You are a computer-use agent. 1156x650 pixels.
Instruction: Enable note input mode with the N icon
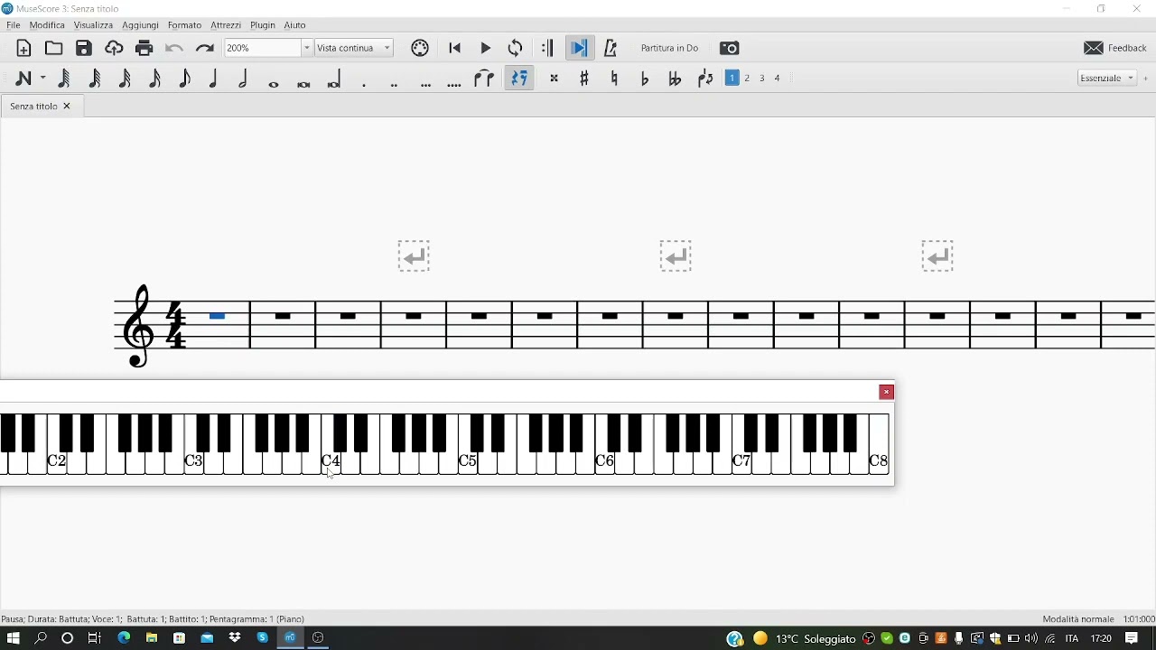pos(24,79)
